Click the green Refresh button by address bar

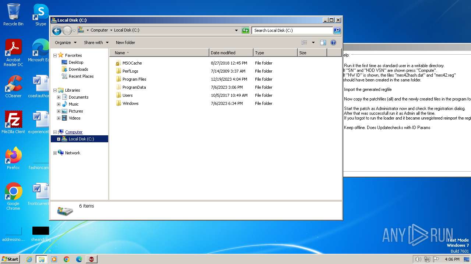[x=245, y=30]
